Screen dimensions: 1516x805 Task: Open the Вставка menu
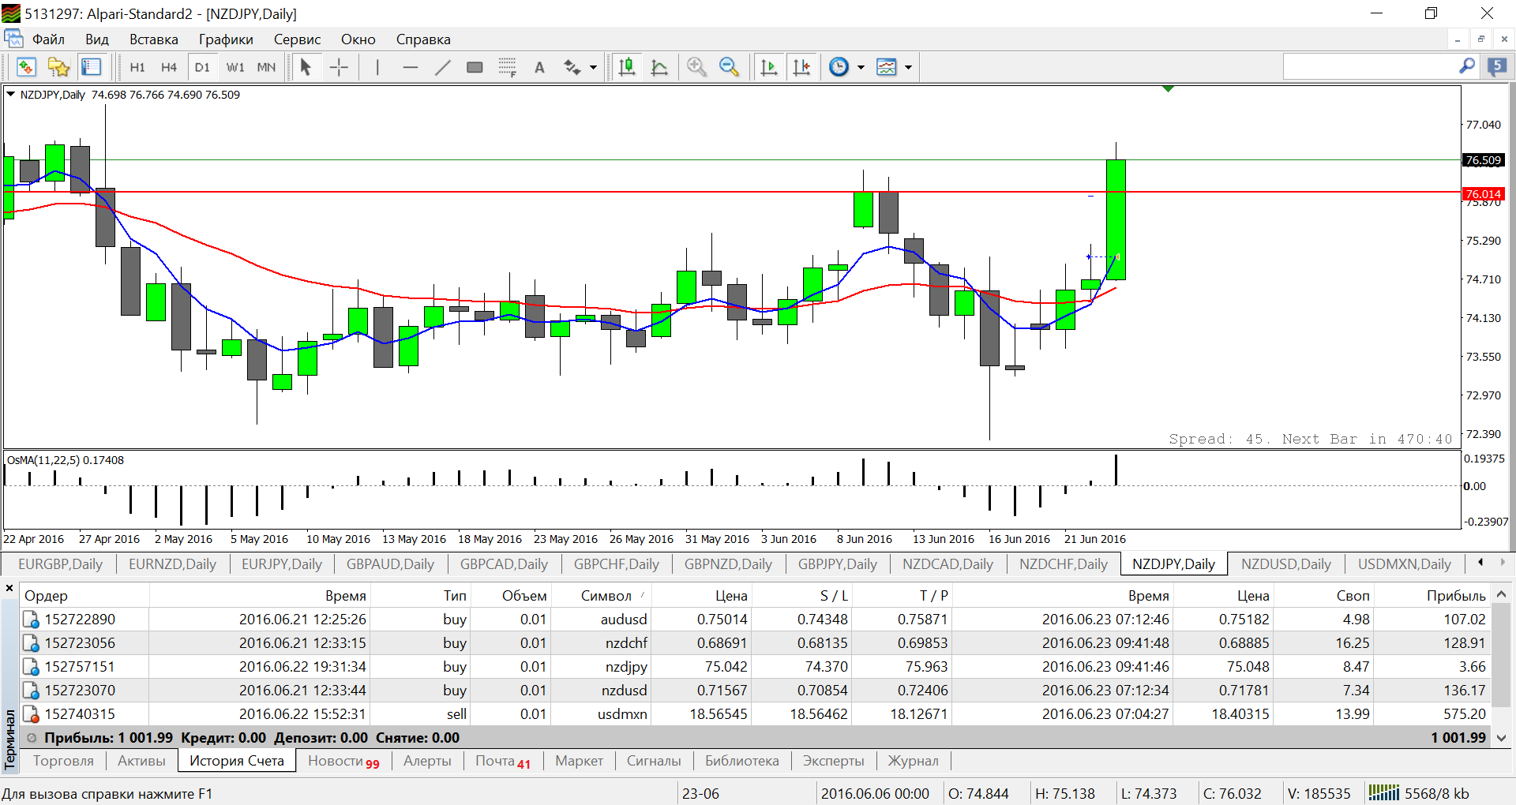click(154, 39)
